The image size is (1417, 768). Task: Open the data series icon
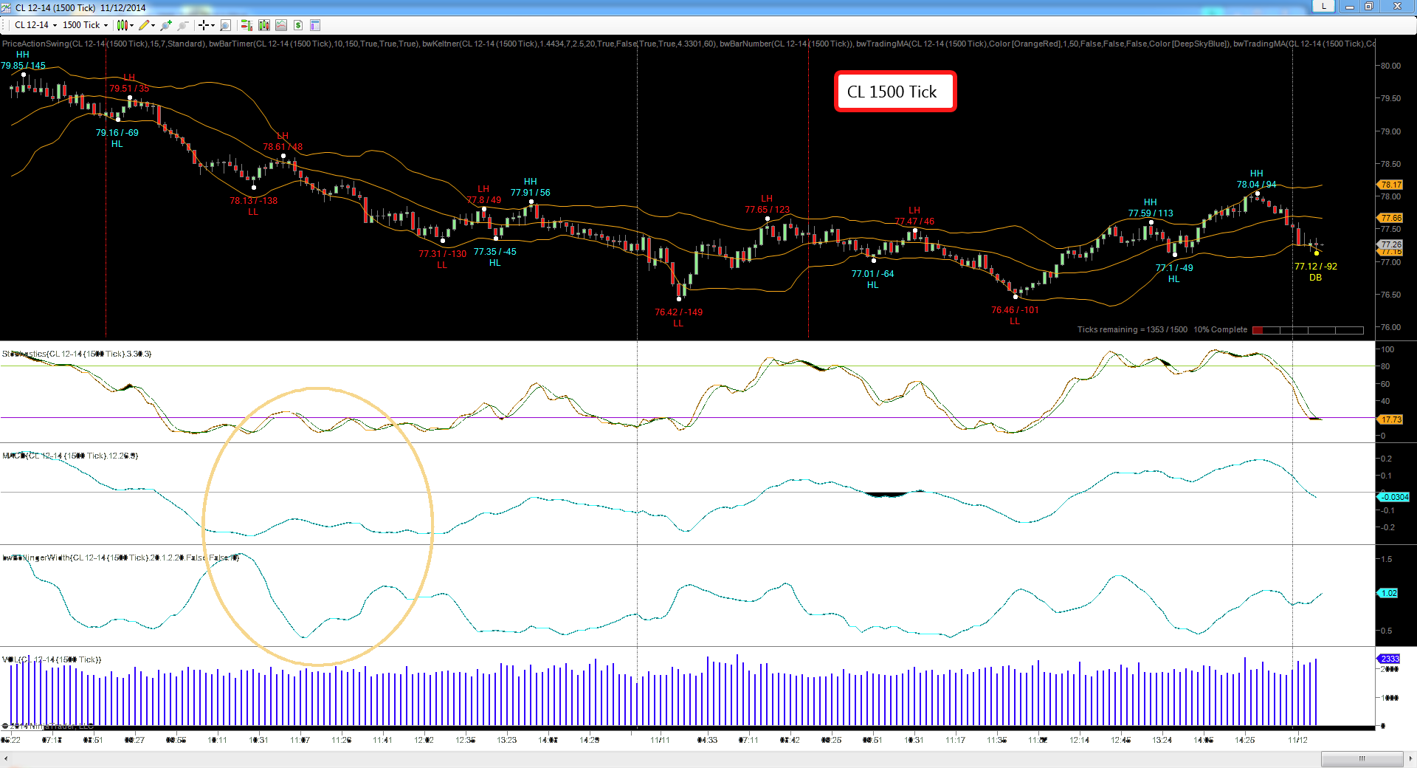(x=264, y=25)
